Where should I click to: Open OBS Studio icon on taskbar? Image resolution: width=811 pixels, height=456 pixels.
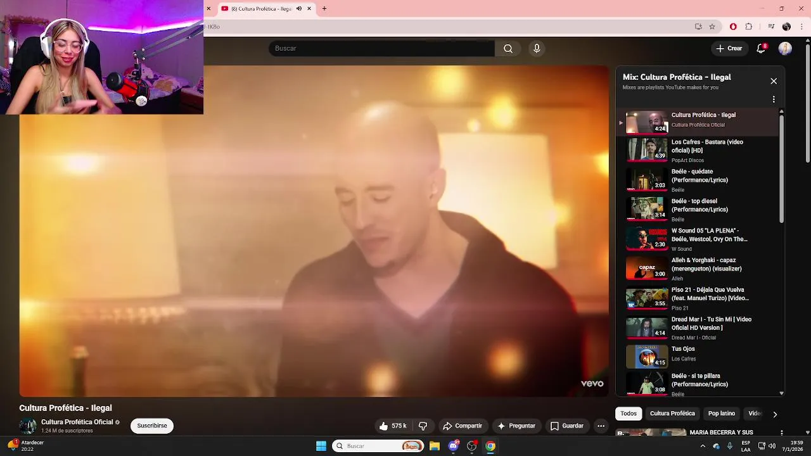tap(472, 446)
